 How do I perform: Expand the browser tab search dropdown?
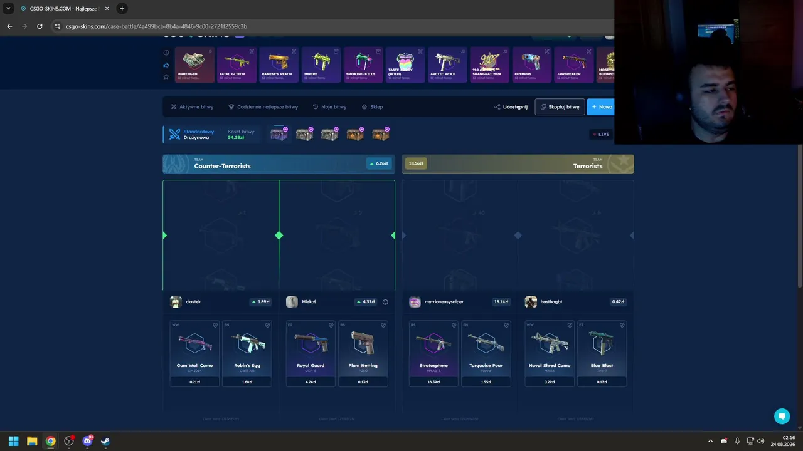coord(8,8)
